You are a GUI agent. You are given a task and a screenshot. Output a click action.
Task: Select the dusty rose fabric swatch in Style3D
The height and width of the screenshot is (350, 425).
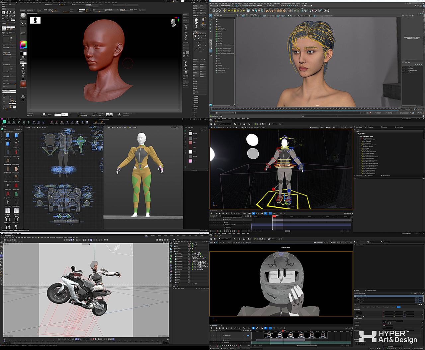pyautogui.click(x=190, y=143)
